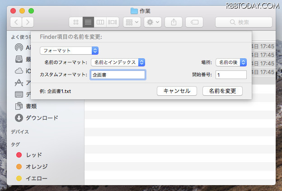The width and height of the screenshot is (282, 191).
Task: Click the 名前を変更 button
Action: pos(222,91)
